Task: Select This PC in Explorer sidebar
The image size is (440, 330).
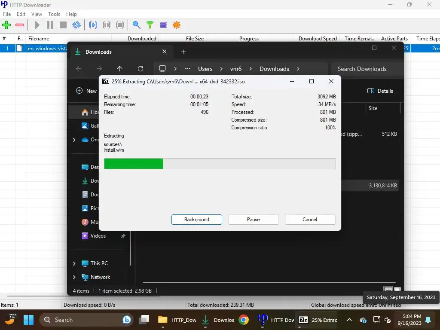Action: click(99, 263)
